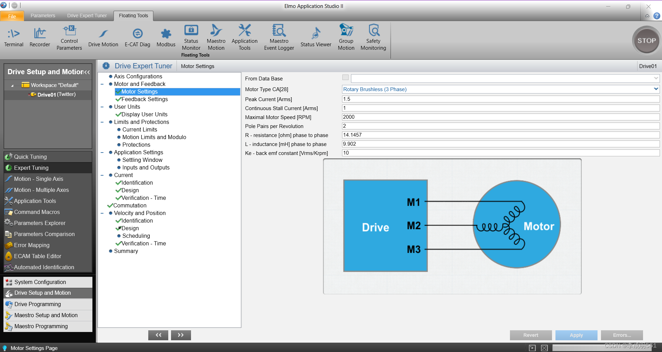Open Safety Monitoring tool
Screen dimensions: 662x352
click(x=373, y=37)
